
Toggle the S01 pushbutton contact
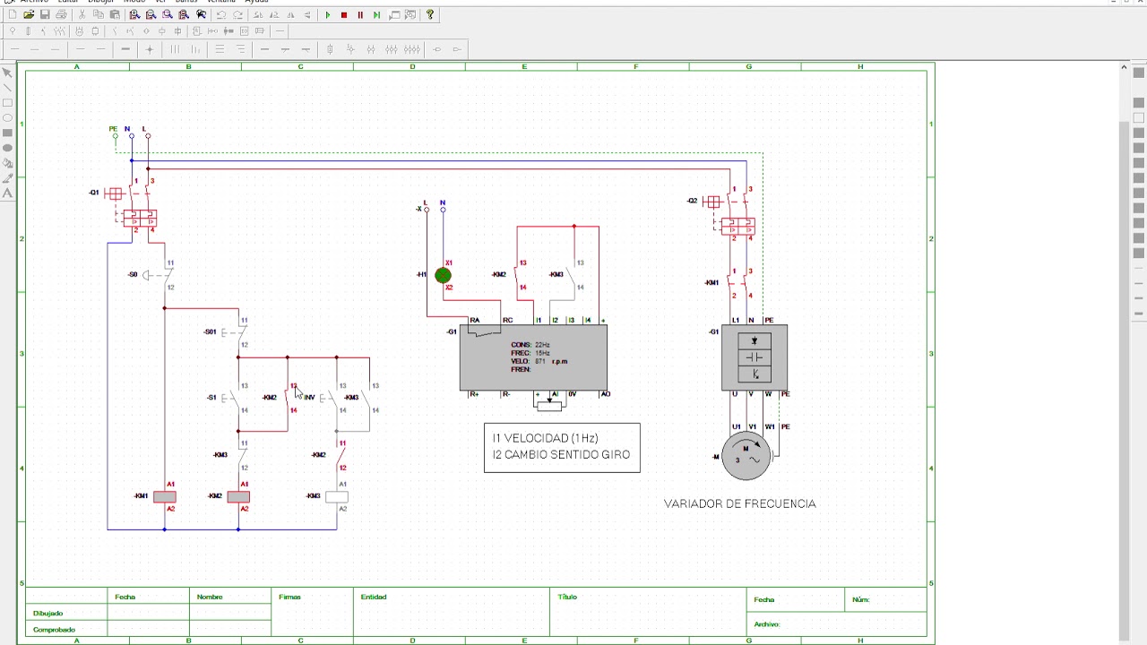tap(233, 332)
